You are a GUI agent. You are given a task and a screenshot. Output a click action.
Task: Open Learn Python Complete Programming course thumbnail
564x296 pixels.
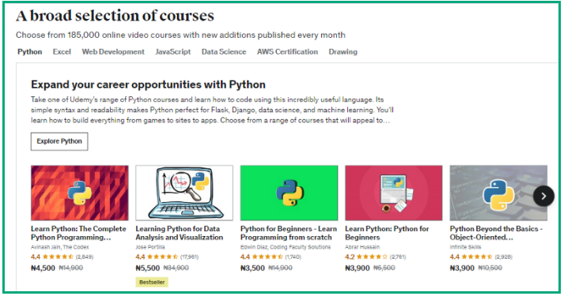coord(79,193)
